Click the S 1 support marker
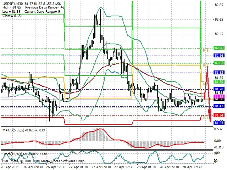227x170 pixels. pos(205,118)
